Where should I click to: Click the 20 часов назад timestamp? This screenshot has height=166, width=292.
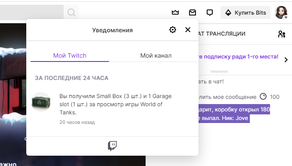pyautogui.click(x=77, y=122)
